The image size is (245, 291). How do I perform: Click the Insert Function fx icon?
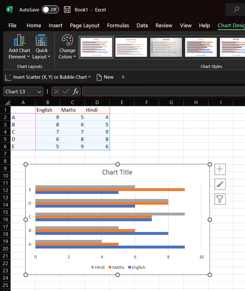[75, 91]
